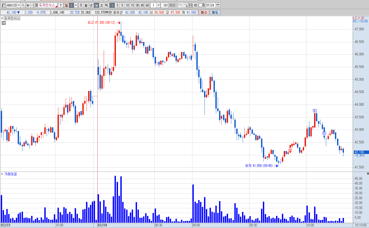The image size is (369, 228).
Task: Open chart settings gear icon
Action: tap(195, 5)
